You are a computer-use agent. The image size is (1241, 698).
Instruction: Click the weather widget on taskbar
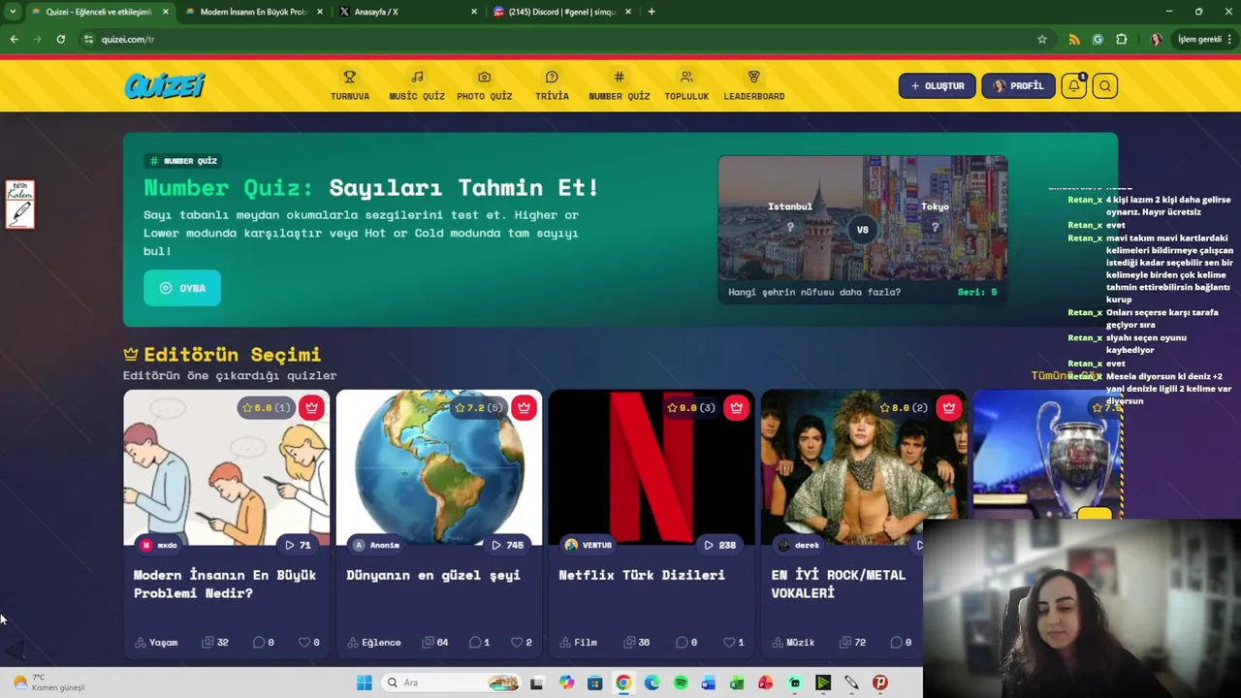[48, 682]
